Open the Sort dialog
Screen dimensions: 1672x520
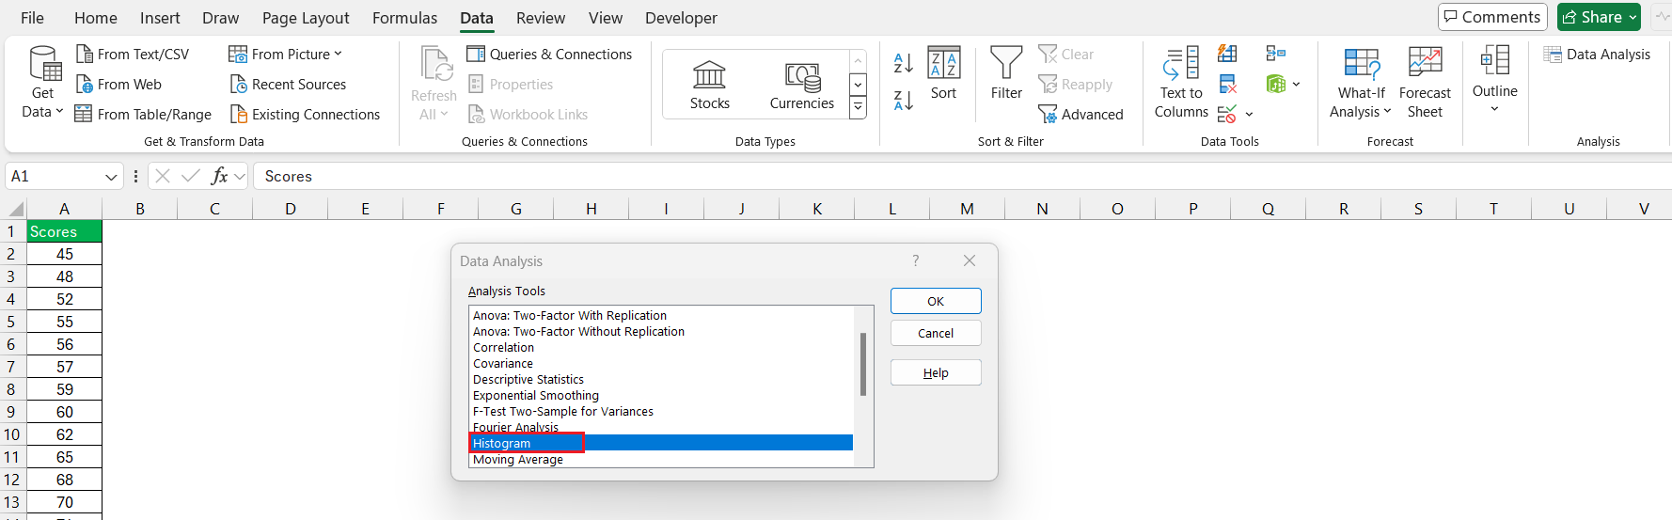tap(943, 73)
